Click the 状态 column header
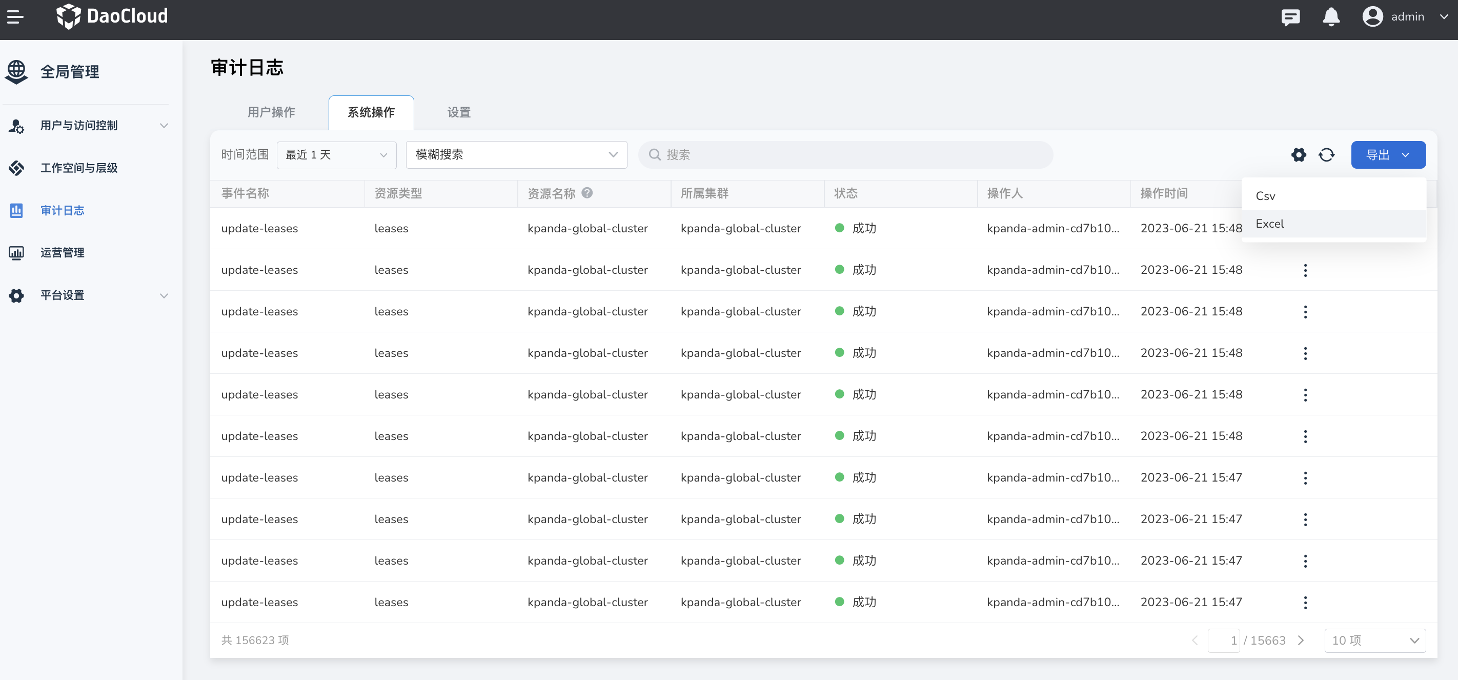The image size is (1458, 680). [845, 193]
